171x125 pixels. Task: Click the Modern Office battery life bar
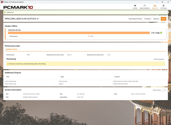[x=79, y=33]
